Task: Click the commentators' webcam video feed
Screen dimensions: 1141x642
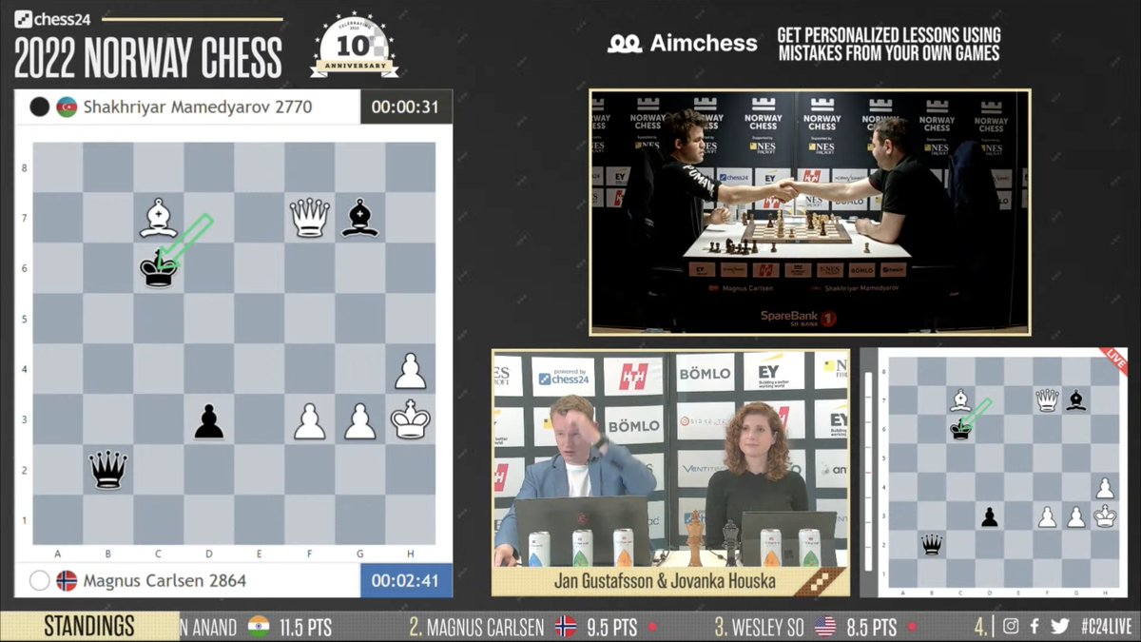Action: [x=670, y=458]
